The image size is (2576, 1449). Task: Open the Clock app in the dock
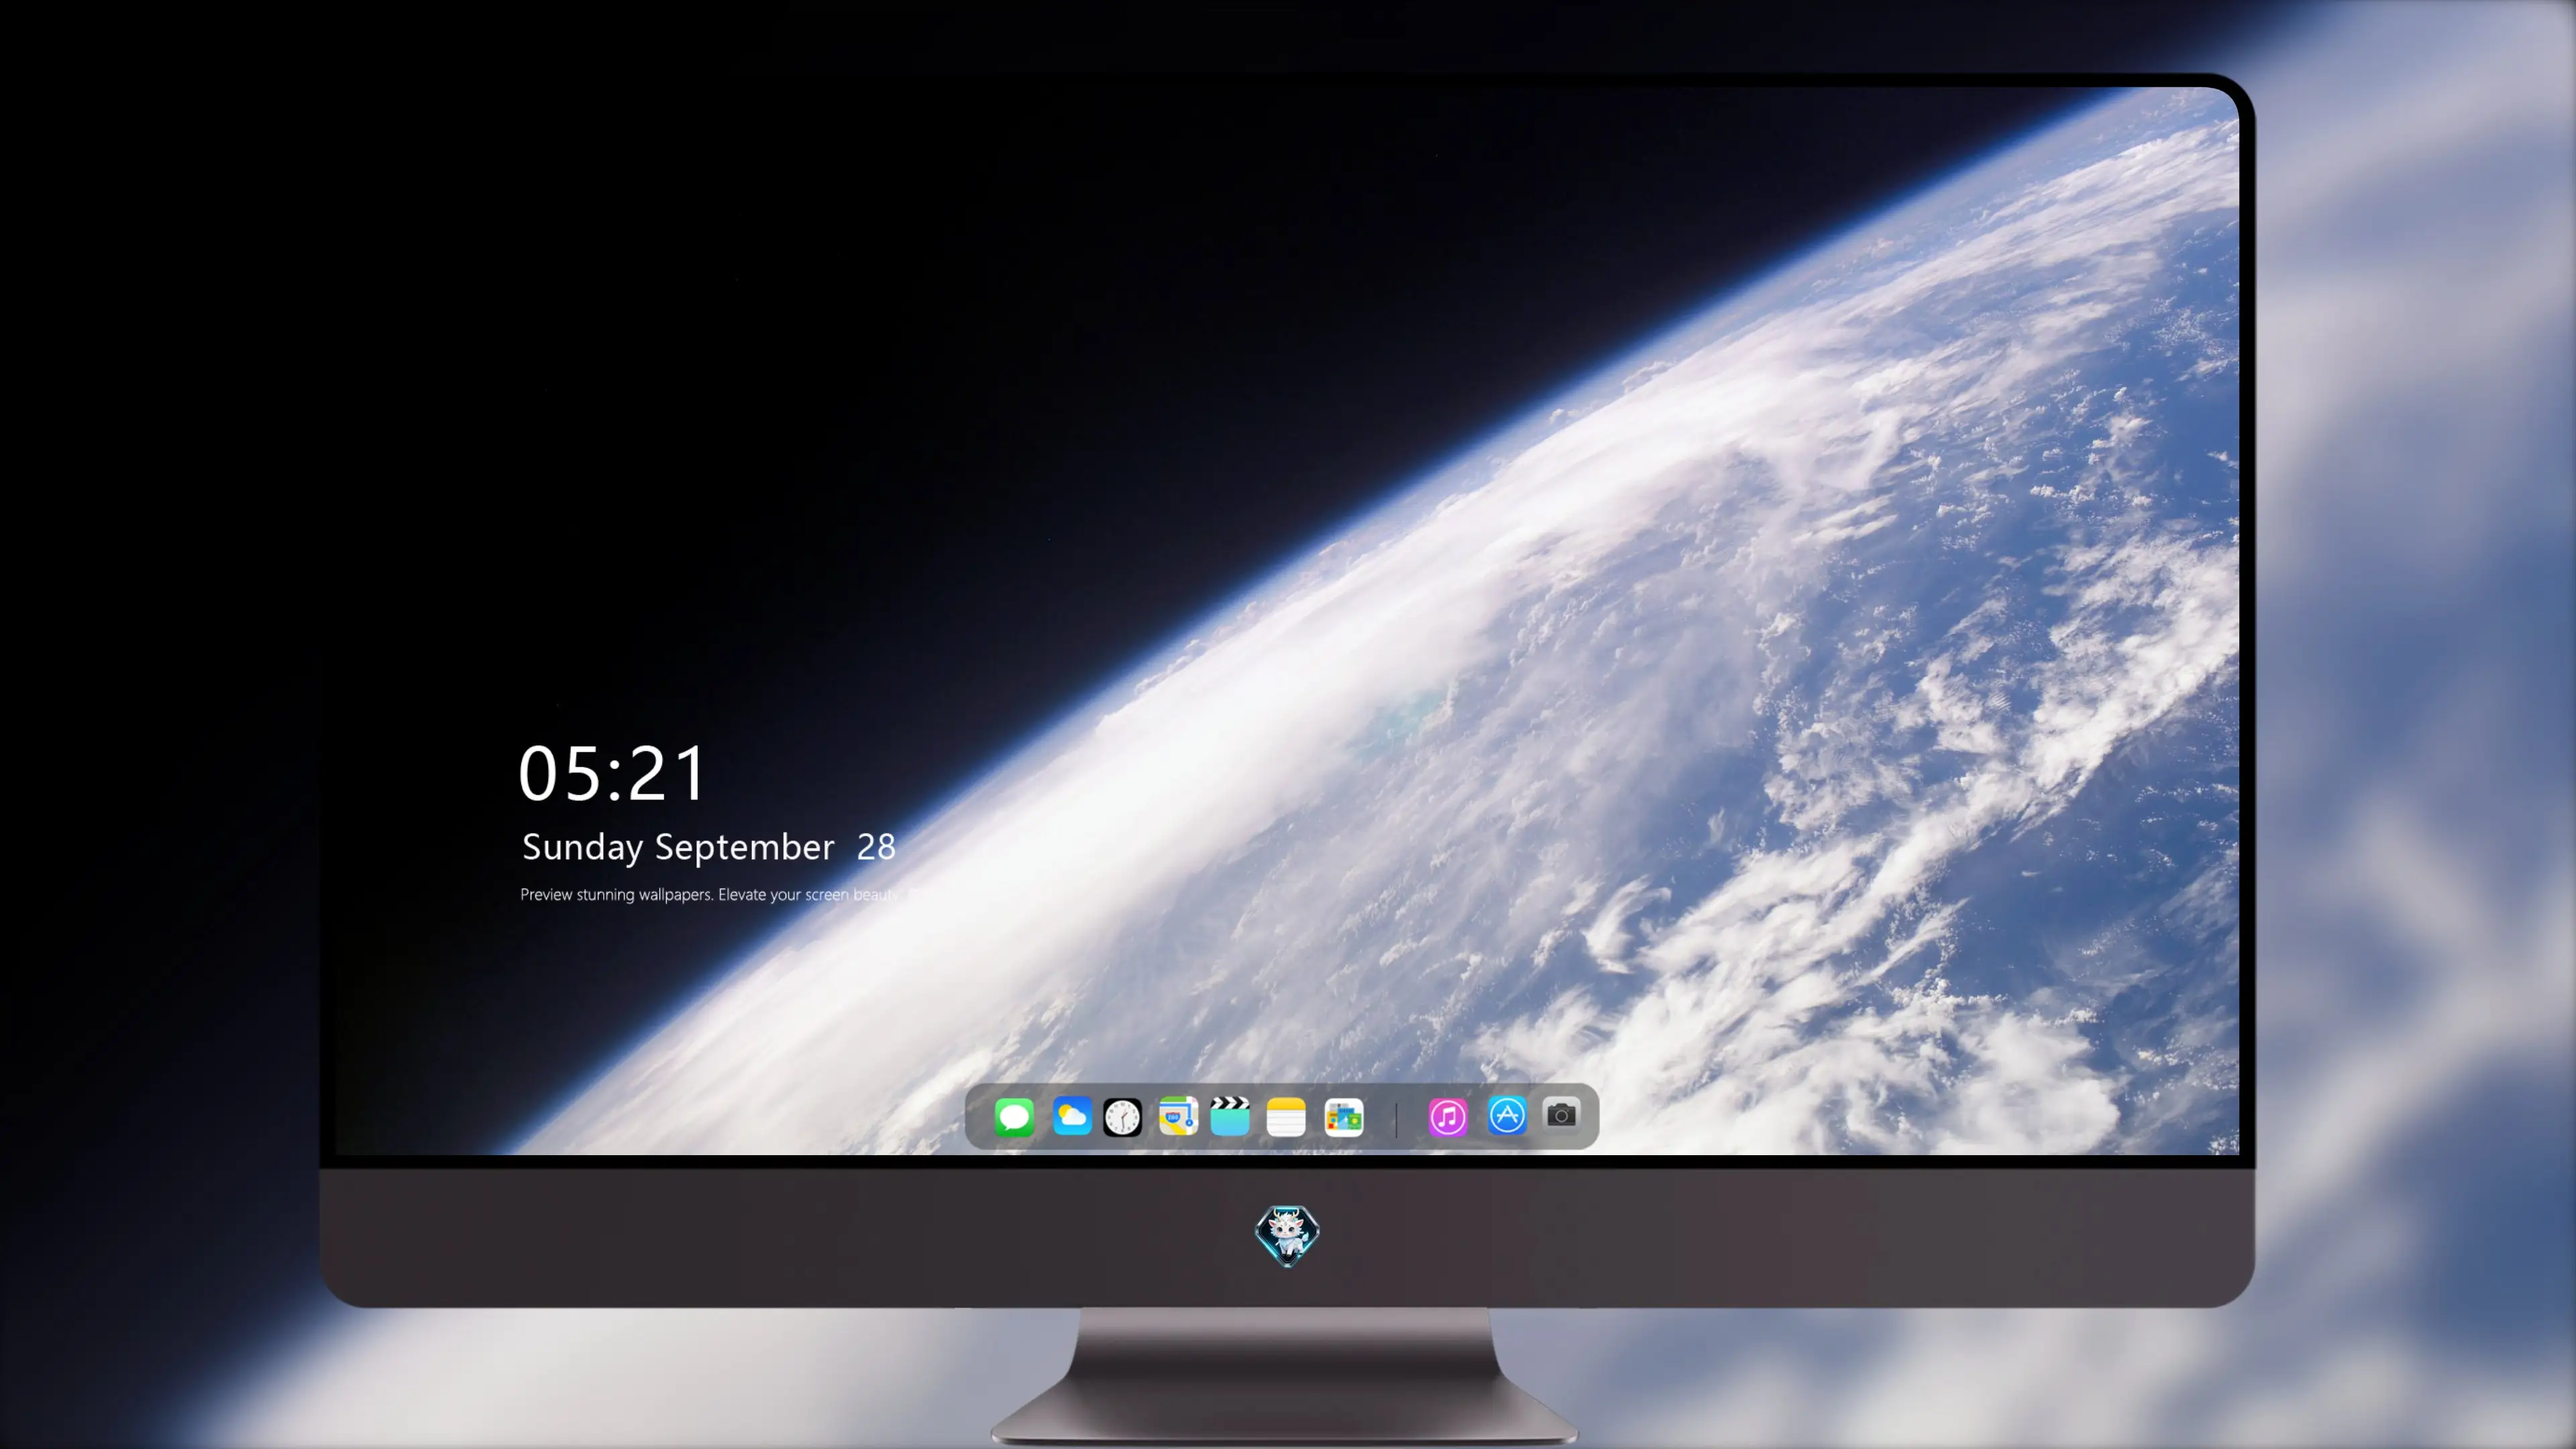[x=1122, y=1117]
